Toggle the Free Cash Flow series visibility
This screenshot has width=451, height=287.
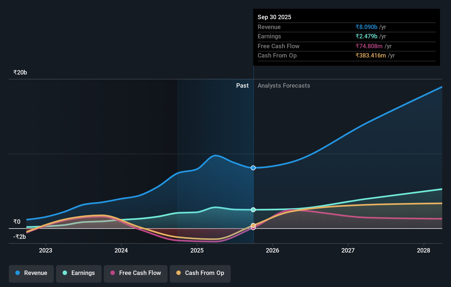point(136,273)
